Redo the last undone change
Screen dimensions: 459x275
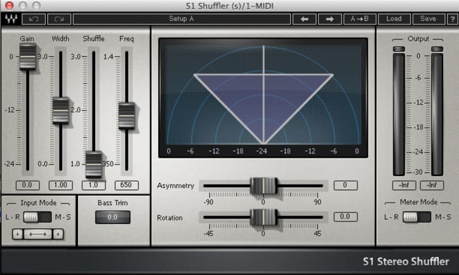click(59, 19)
